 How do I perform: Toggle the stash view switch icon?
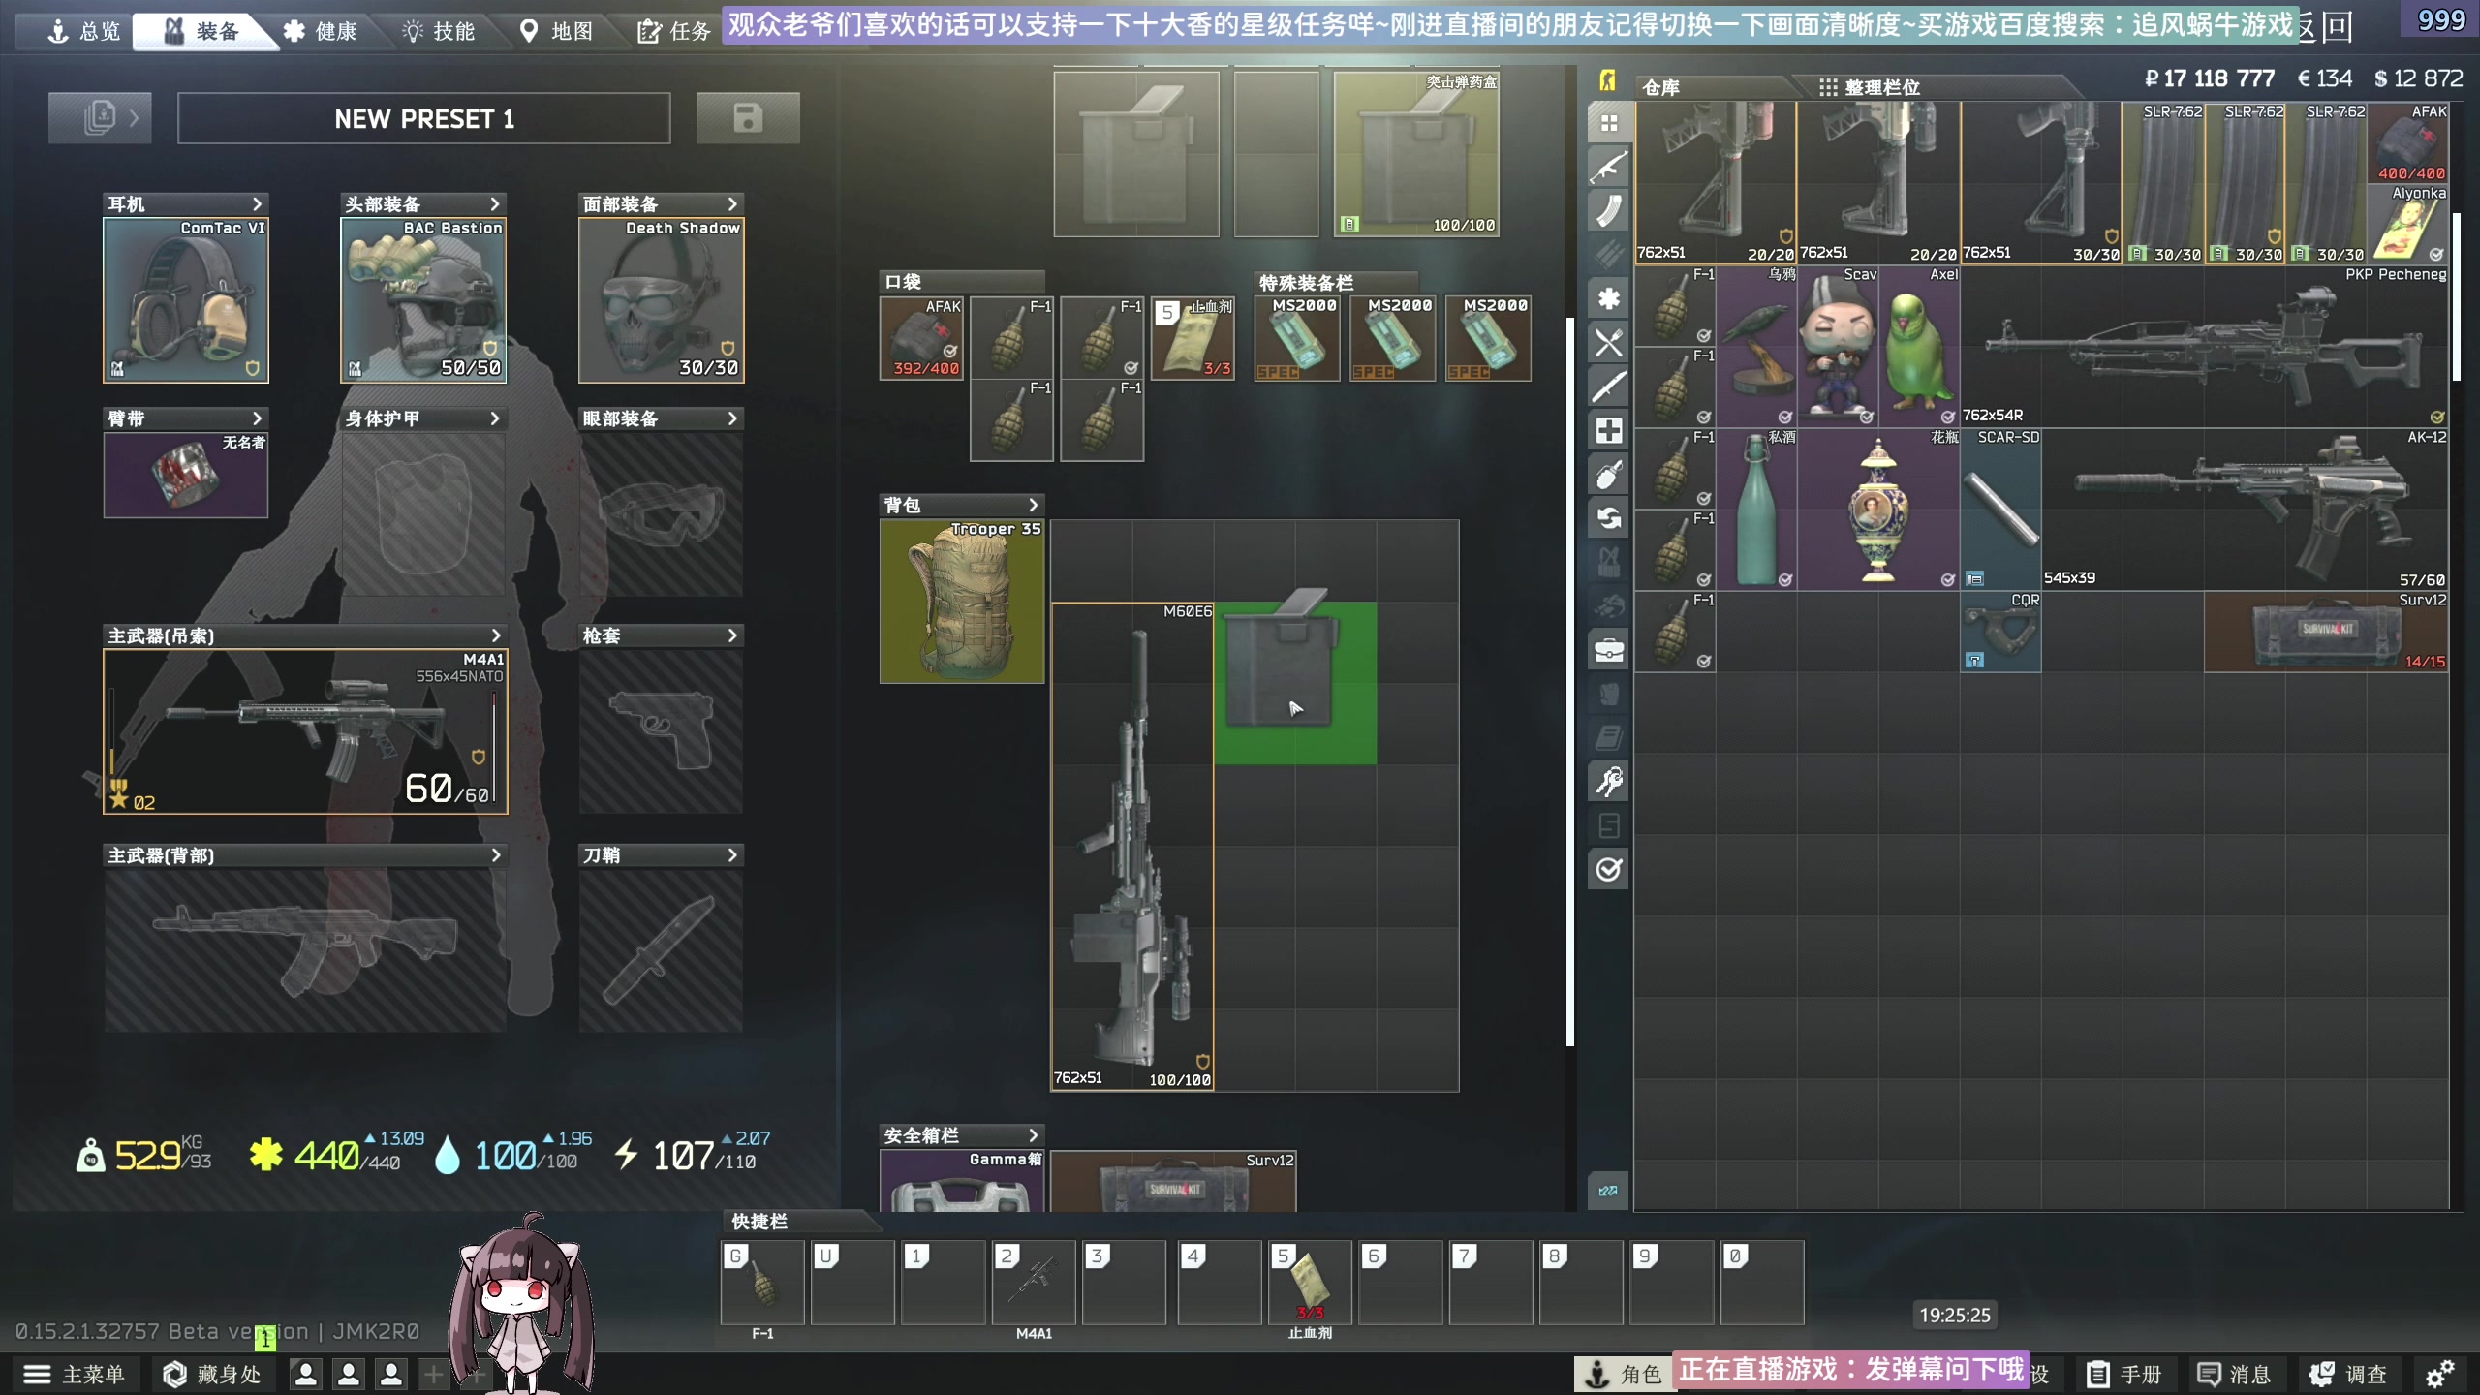click(1608, 1191)
